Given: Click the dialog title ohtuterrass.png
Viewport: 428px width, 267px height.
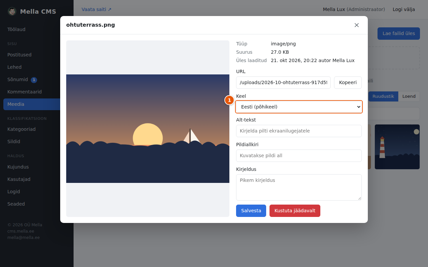Looking at the screenshot, I should pyautogui.click(x=91, y=25).
